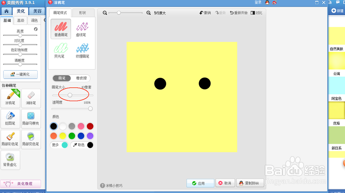Switch to the 美化 tab

[x=21, y=11]
